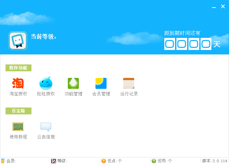Click the first remaining-days digit box
Screen dimensions: 229x164
point(170,44)
